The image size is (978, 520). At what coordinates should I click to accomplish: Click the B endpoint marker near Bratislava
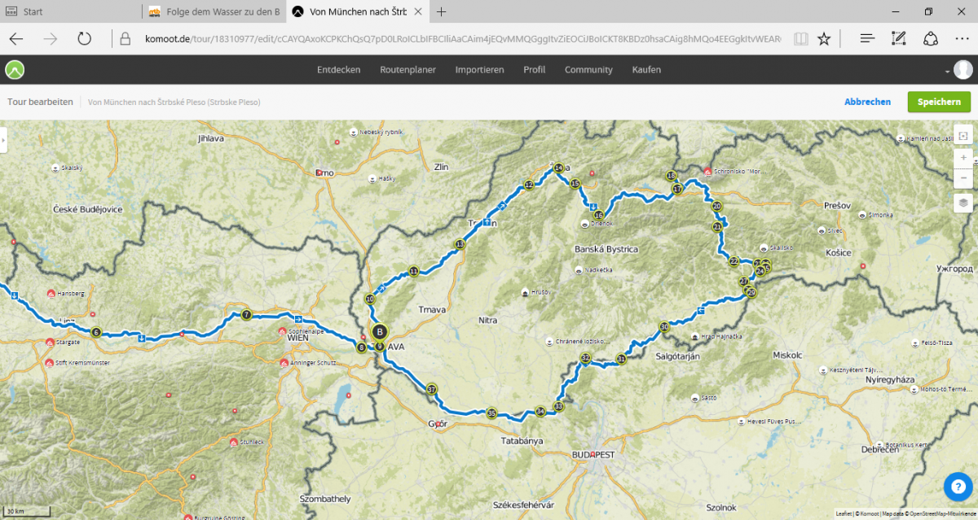click(x=379, y=331)
